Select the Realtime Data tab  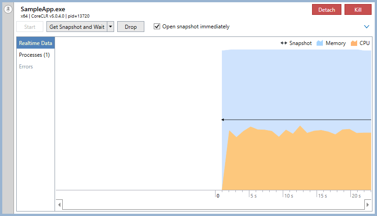[x=36, y=43]
